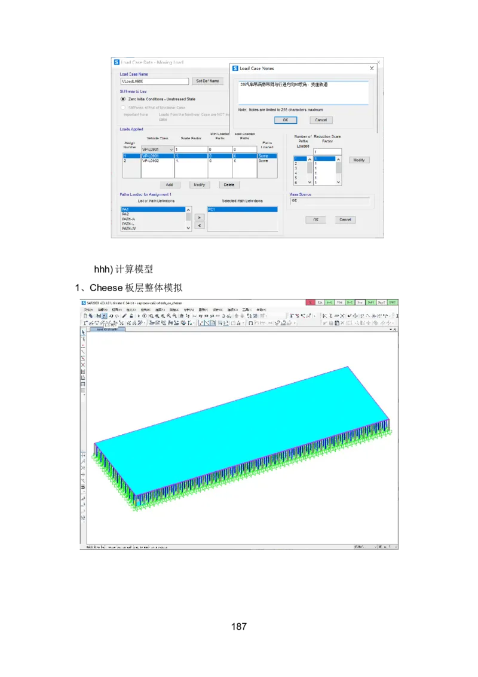Image resolution: width=478 pixels, height=677 pixels.
Task: Click the Undo arrow icon
Action: point(111,316)
